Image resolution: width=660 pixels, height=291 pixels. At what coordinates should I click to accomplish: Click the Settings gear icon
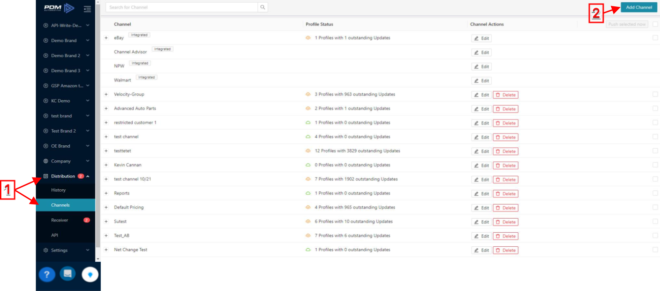point(46,250)
